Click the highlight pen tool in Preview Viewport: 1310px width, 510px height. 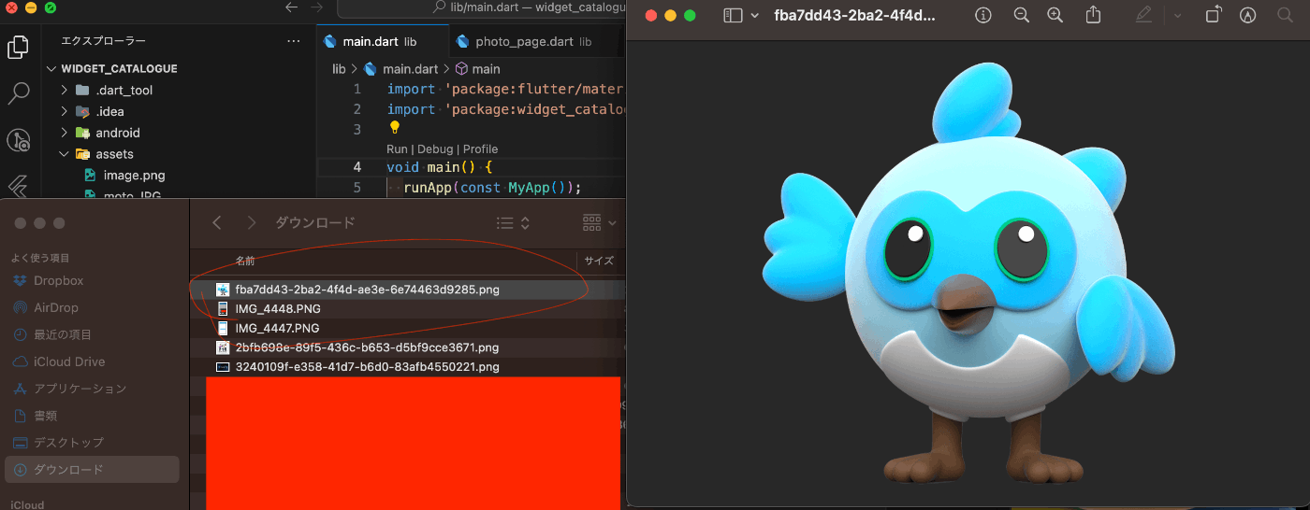pyautogui.click(x=1143, y=15)
